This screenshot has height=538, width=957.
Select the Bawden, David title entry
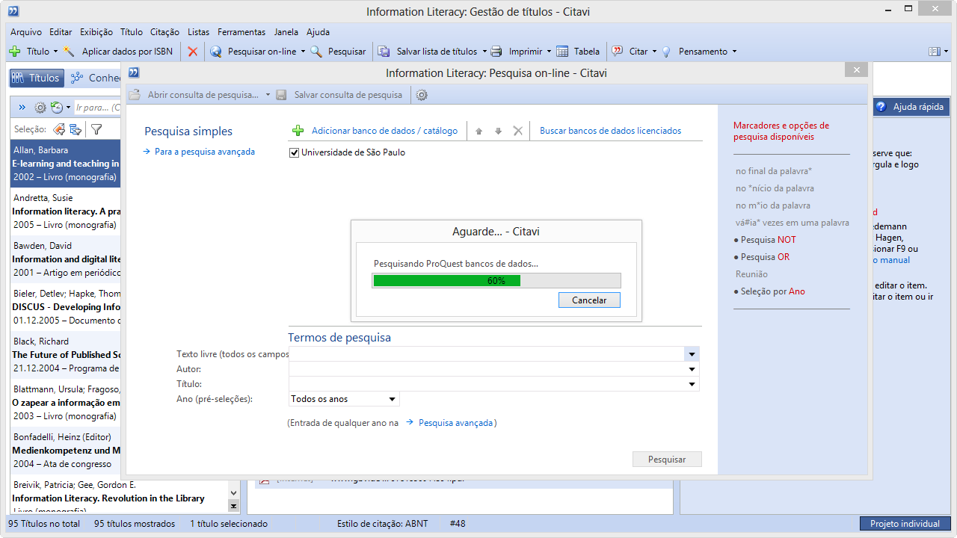66,259
